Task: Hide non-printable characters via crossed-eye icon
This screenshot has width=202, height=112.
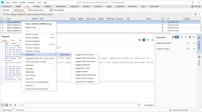Action: (x=140, y=40)
